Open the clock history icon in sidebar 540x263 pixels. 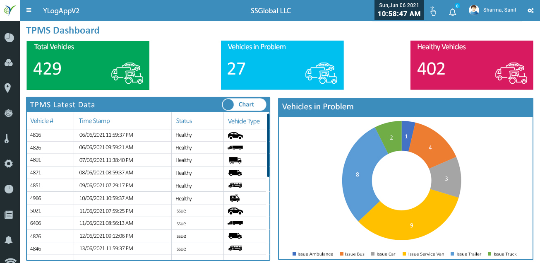[9, 189]
